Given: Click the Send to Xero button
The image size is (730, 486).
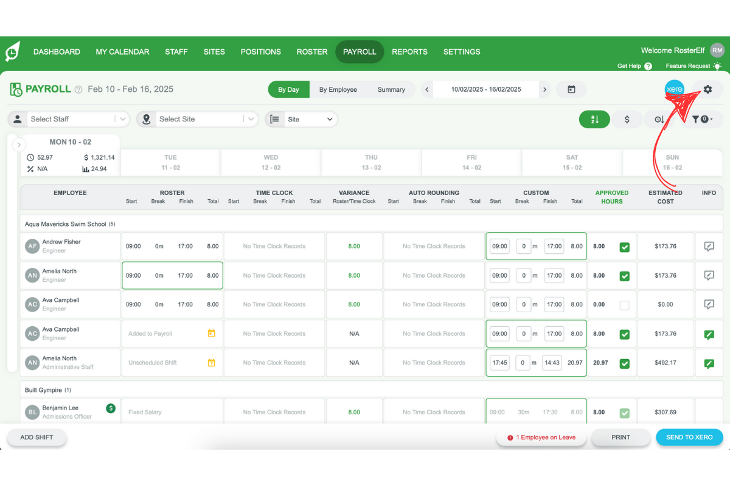Looking at the screenshot, I should click(689, 437).
